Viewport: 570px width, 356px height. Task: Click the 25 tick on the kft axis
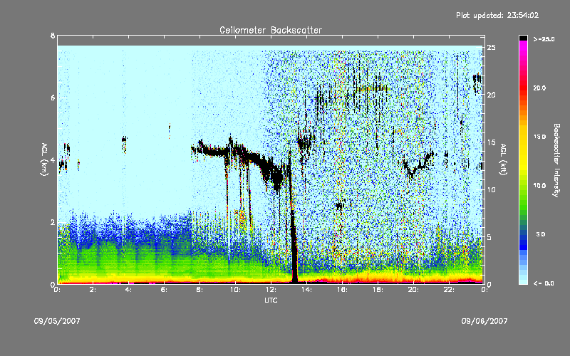491,48
